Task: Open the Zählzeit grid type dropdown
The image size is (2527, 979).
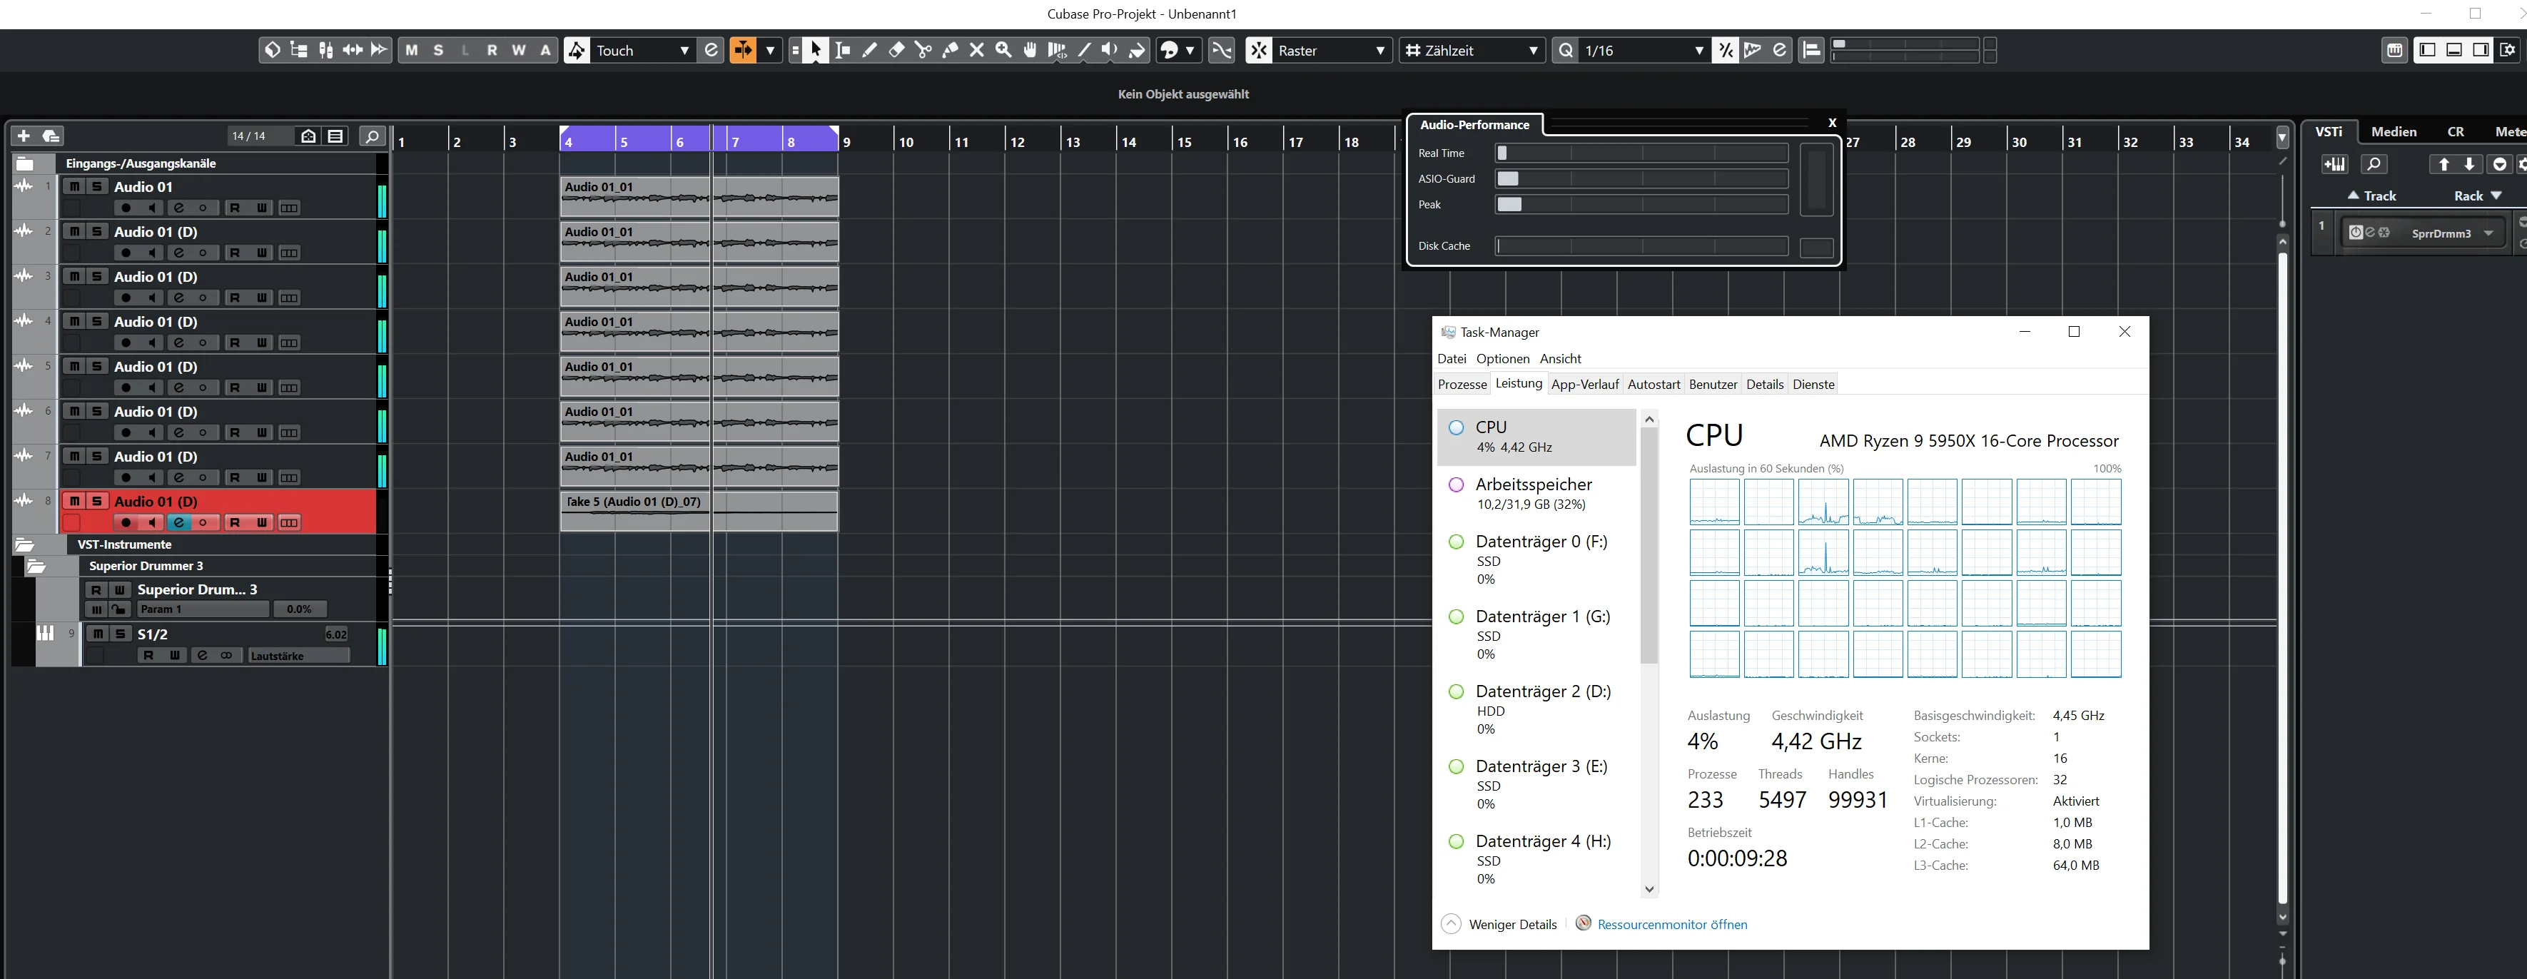Action: [x=1472, y=50]
